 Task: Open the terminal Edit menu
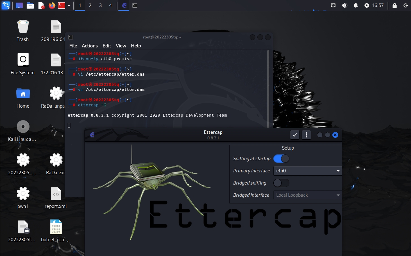coord(107,46)
